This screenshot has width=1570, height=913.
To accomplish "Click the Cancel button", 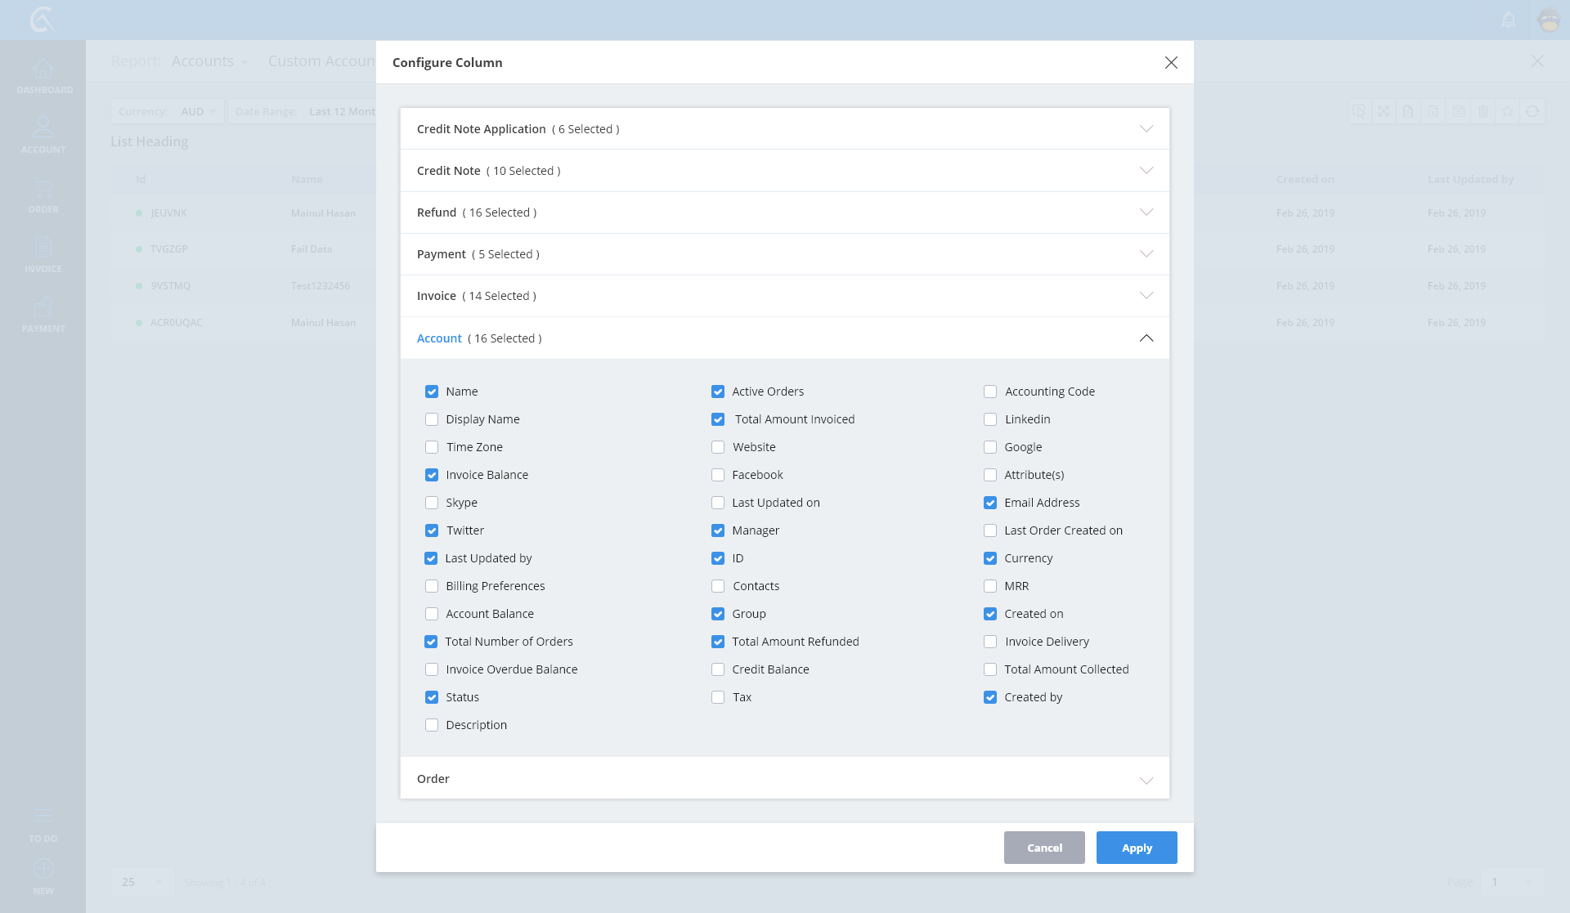I will (x=1044, y=848).
